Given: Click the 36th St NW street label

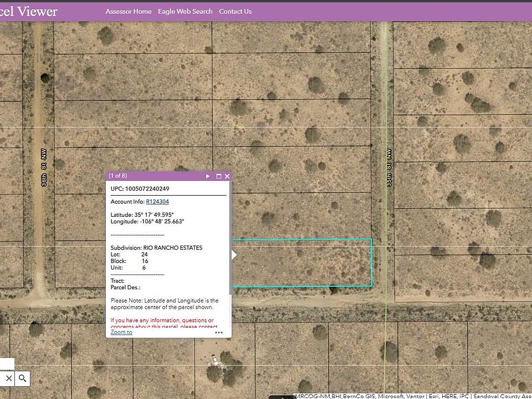Looking at the screenshot, I should pos(44,167).
